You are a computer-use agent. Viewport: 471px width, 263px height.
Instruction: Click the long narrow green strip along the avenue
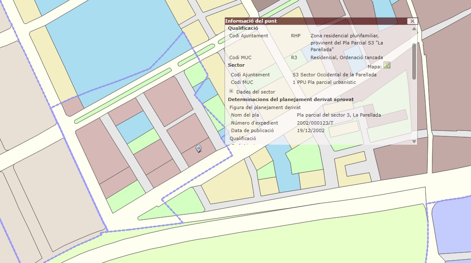(x=123, y=96)
